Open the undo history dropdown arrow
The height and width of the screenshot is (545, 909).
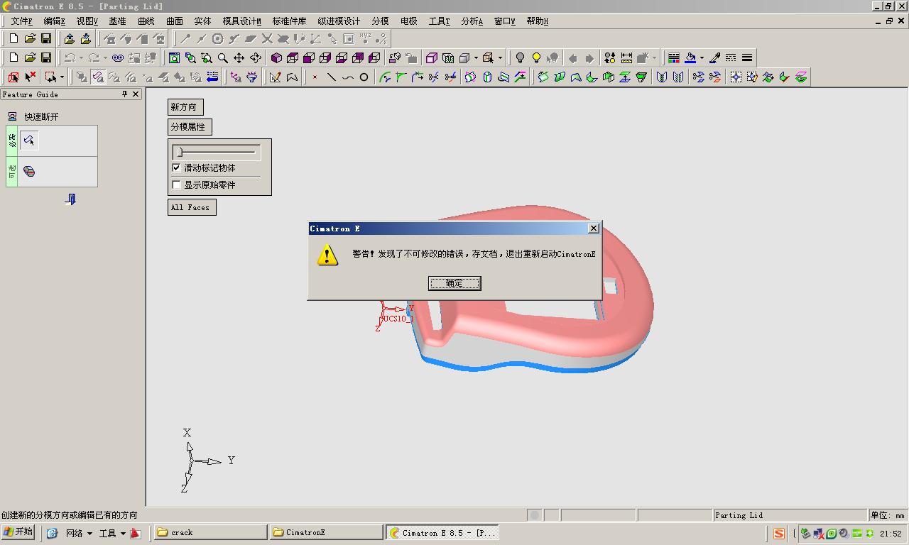pos(81,57)
